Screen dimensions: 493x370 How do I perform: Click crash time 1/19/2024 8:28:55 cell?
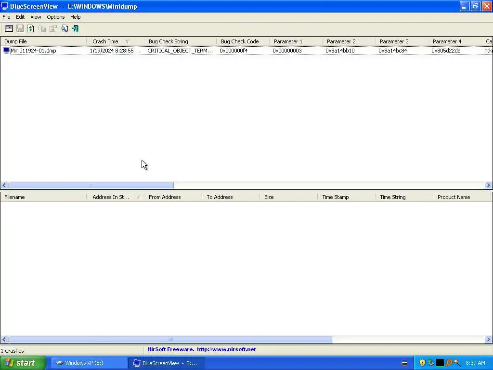tap(115, 51)
